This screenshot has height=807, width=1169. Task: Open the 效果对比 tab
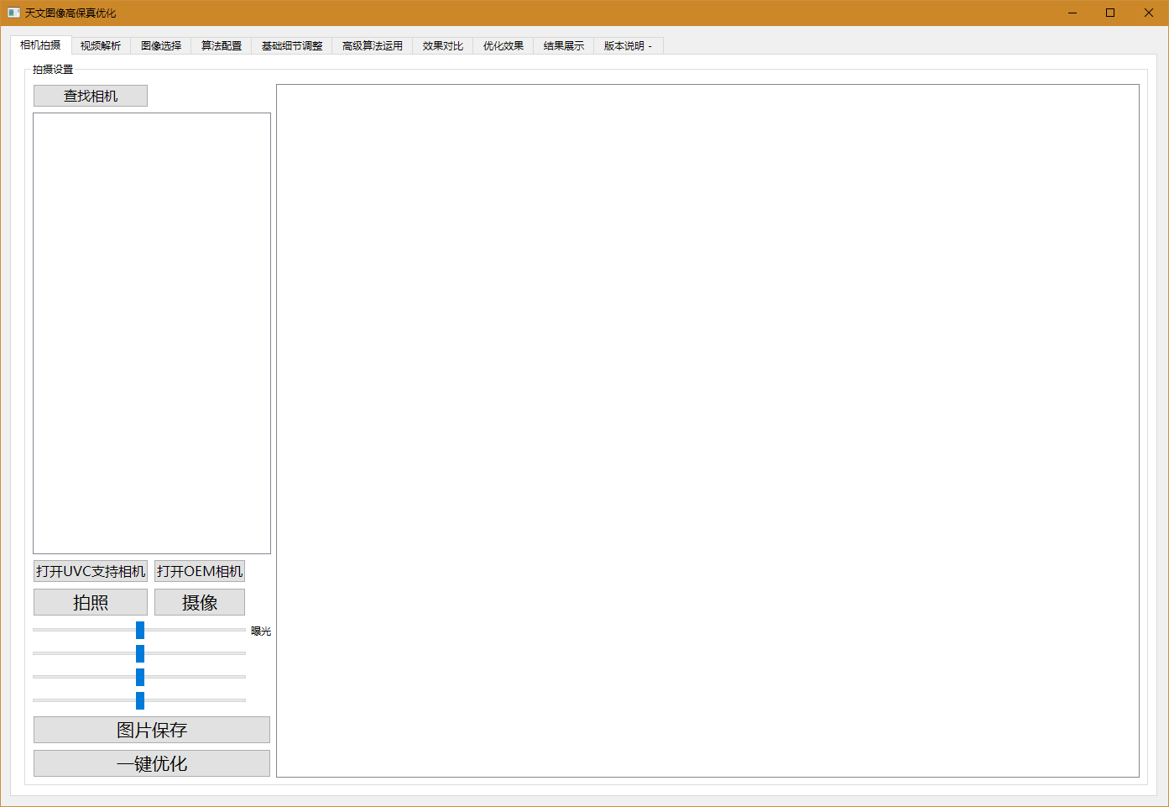click(x=443, y=46)
